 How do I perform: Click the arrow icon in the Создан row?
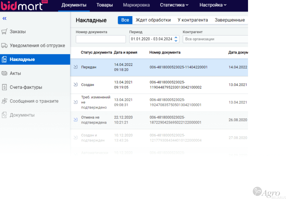(75, 84)
